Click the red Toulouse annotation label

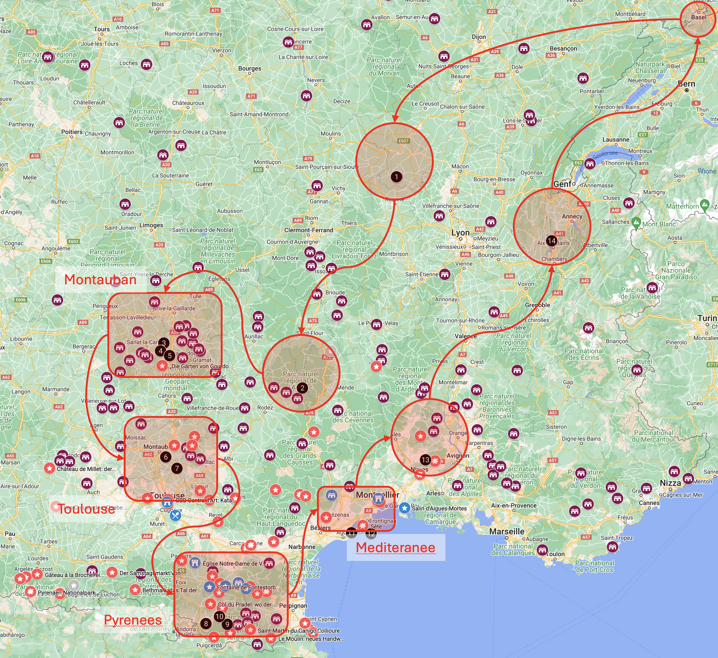(86, 509)
